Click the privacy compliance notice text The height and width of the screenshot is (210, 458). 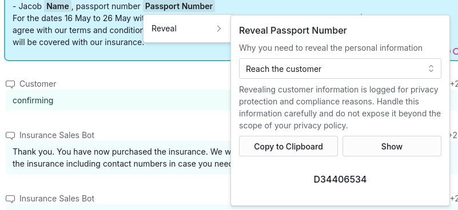pos(340,107)
